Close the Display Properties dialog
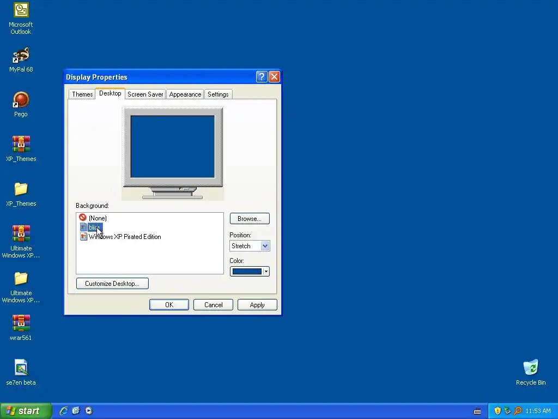This screenshot has width=558, height=419. 275,76
